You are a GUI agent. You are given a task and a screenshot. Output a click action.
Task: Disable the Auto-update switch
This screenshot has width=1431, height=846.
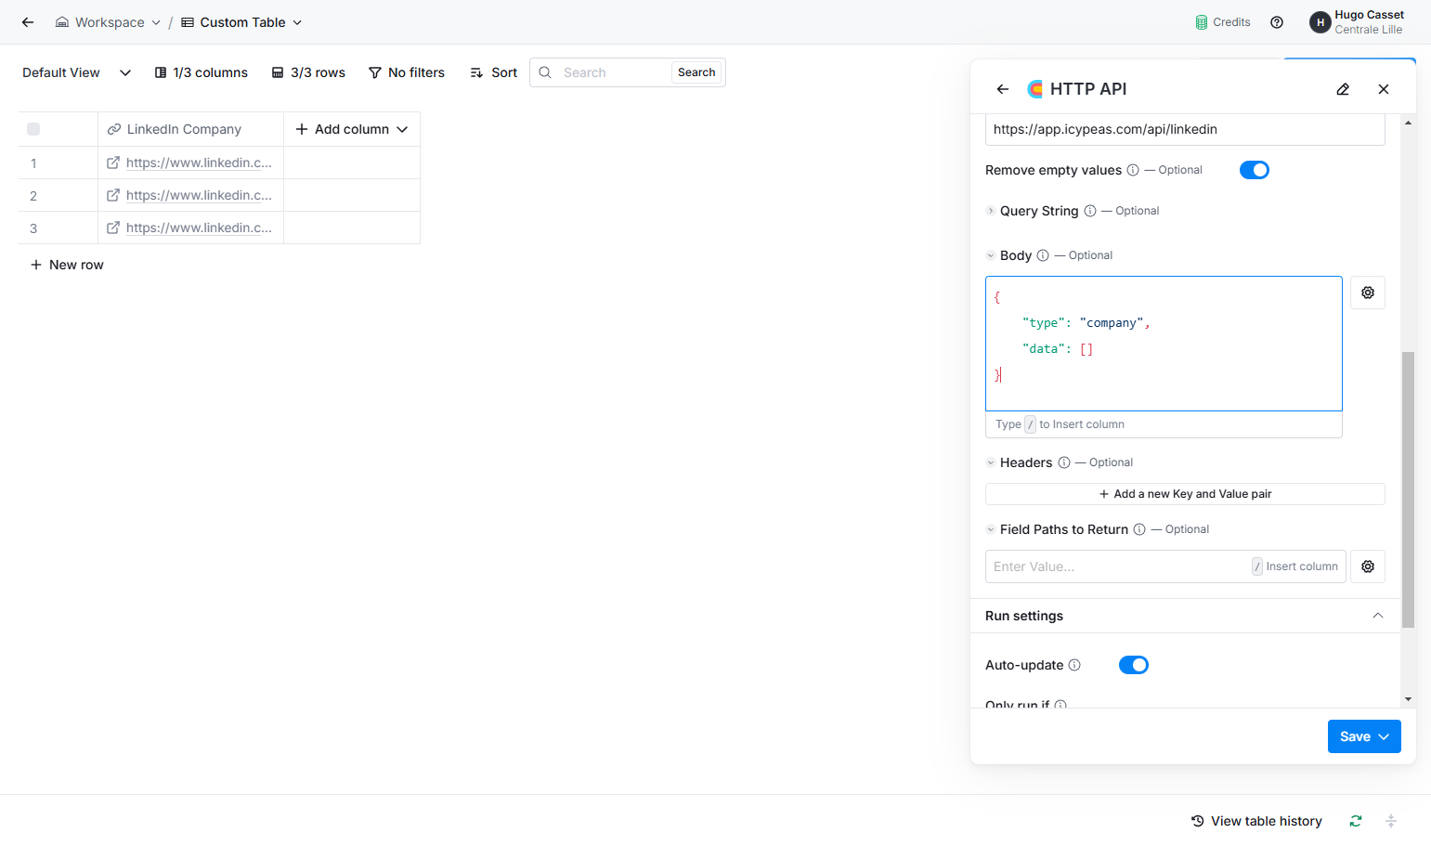pyautogui.click(x=1134, y=665)
